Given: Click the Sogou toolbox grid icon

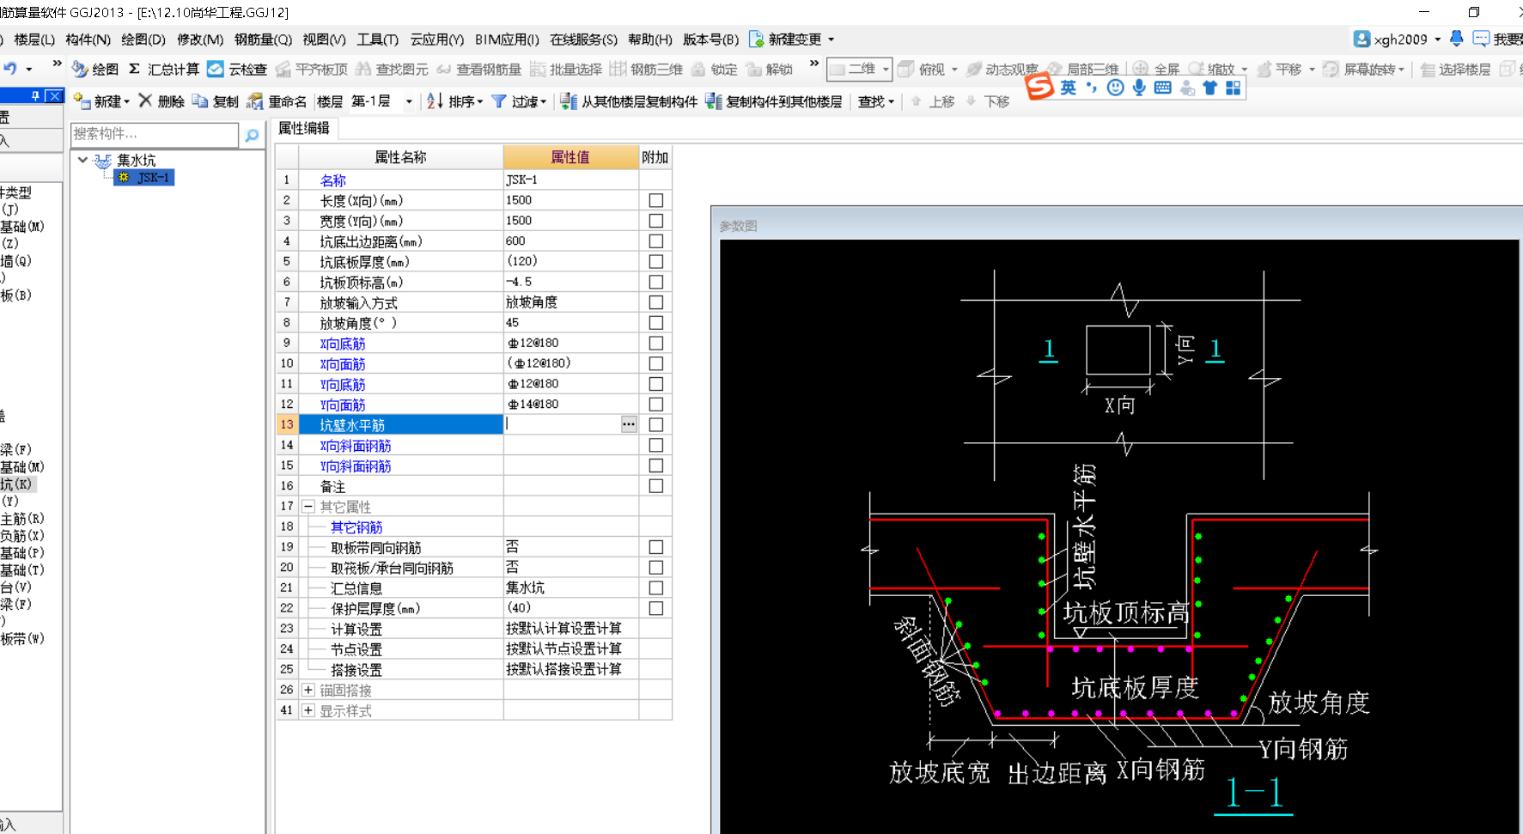Looking at the screenshot, I should coord(1234,88).
